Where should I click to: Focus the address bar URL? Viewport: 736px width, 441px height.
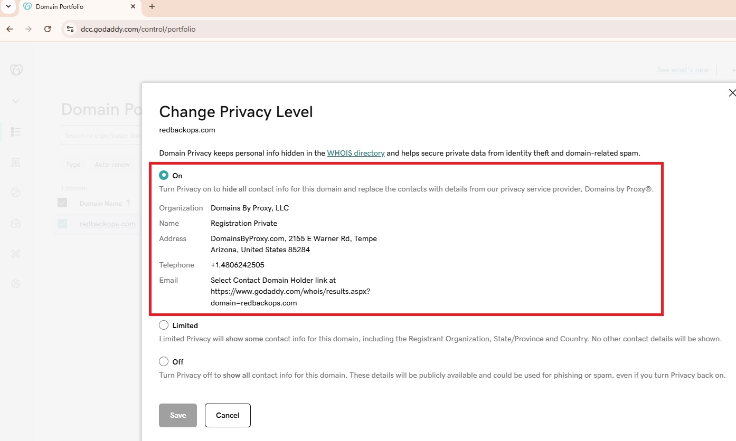coord(138,29)
